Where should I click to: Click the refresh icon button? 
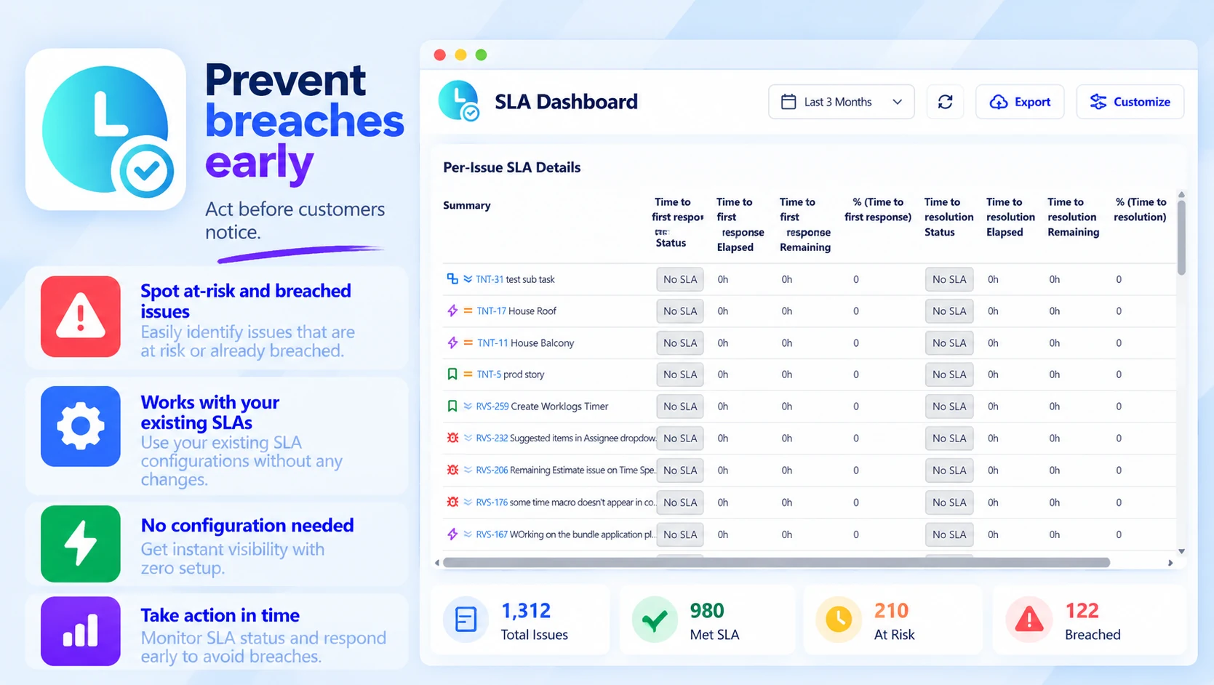click(x=945, y=102)
